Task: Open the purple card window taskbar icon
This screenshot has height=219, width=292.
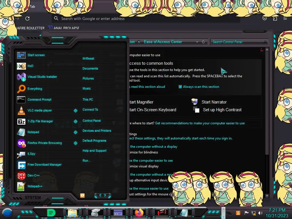Action: click(118, 212)
